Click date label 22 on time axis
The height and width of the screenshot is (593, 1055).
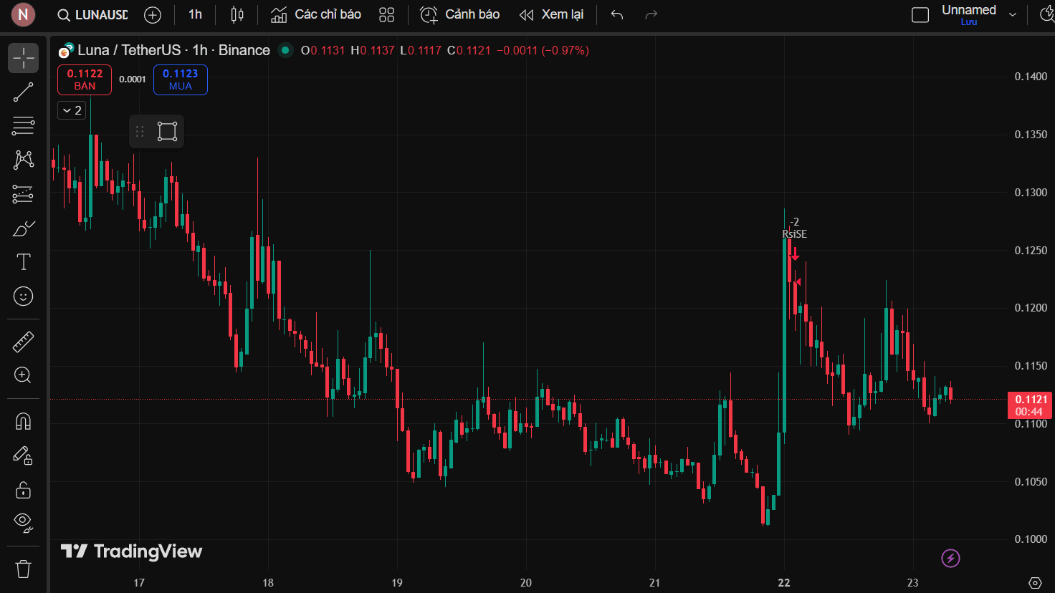pos(784,582)
